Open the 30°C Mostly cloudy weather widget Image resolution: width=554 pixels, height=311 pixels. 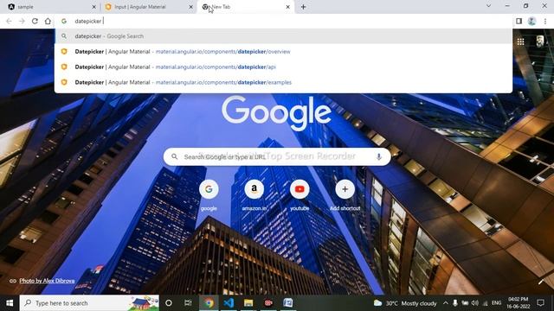405,303
